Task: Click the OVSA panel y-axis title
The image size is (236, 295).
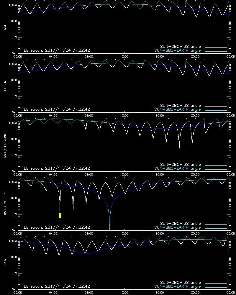Action: click(5, 263)
